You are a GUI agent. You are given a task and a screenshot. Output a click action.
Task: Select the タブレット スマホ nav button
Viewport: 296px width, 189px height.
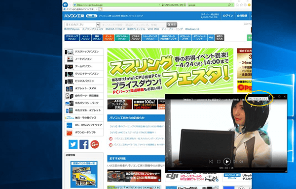click(185, 38)
